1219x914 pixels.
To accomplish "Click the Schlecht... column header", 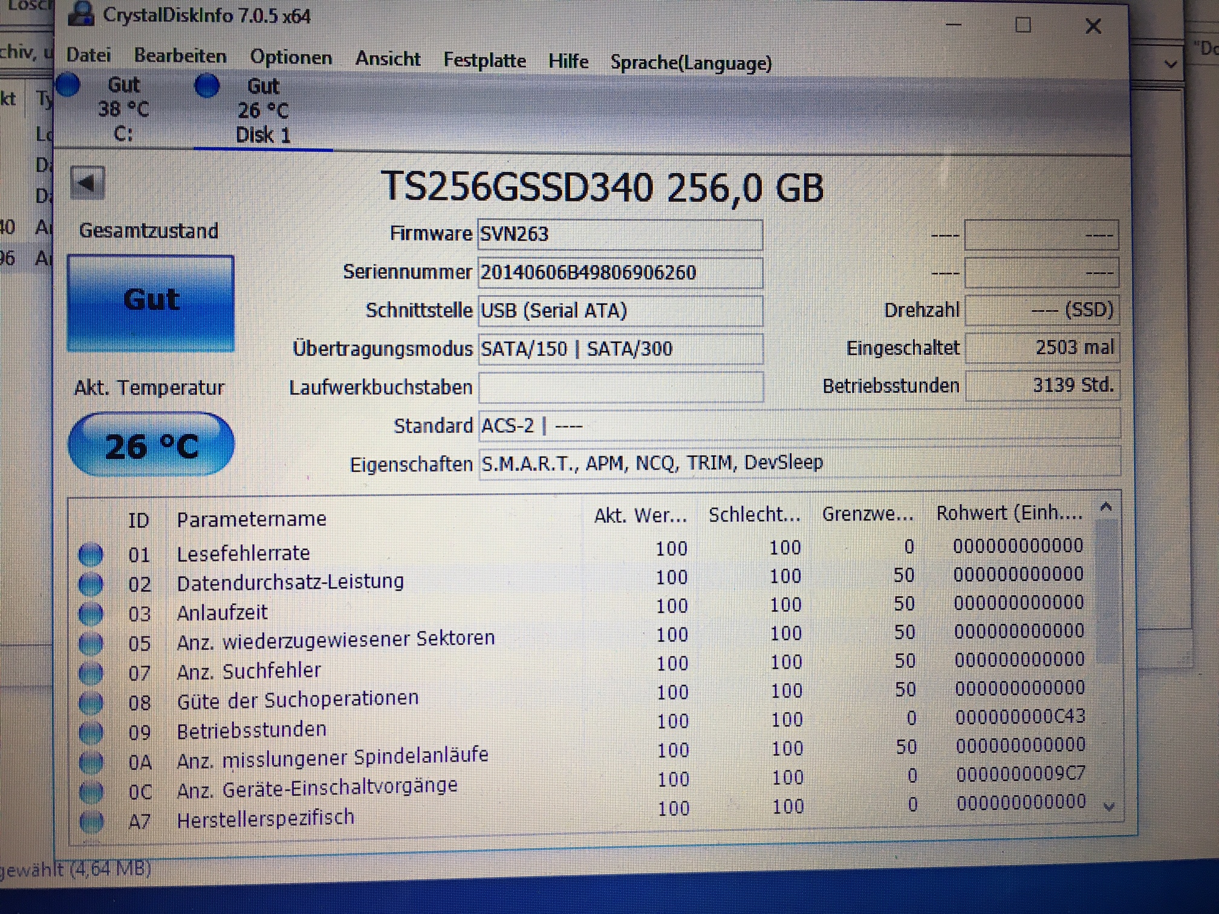I will click(x=754, y=514).
